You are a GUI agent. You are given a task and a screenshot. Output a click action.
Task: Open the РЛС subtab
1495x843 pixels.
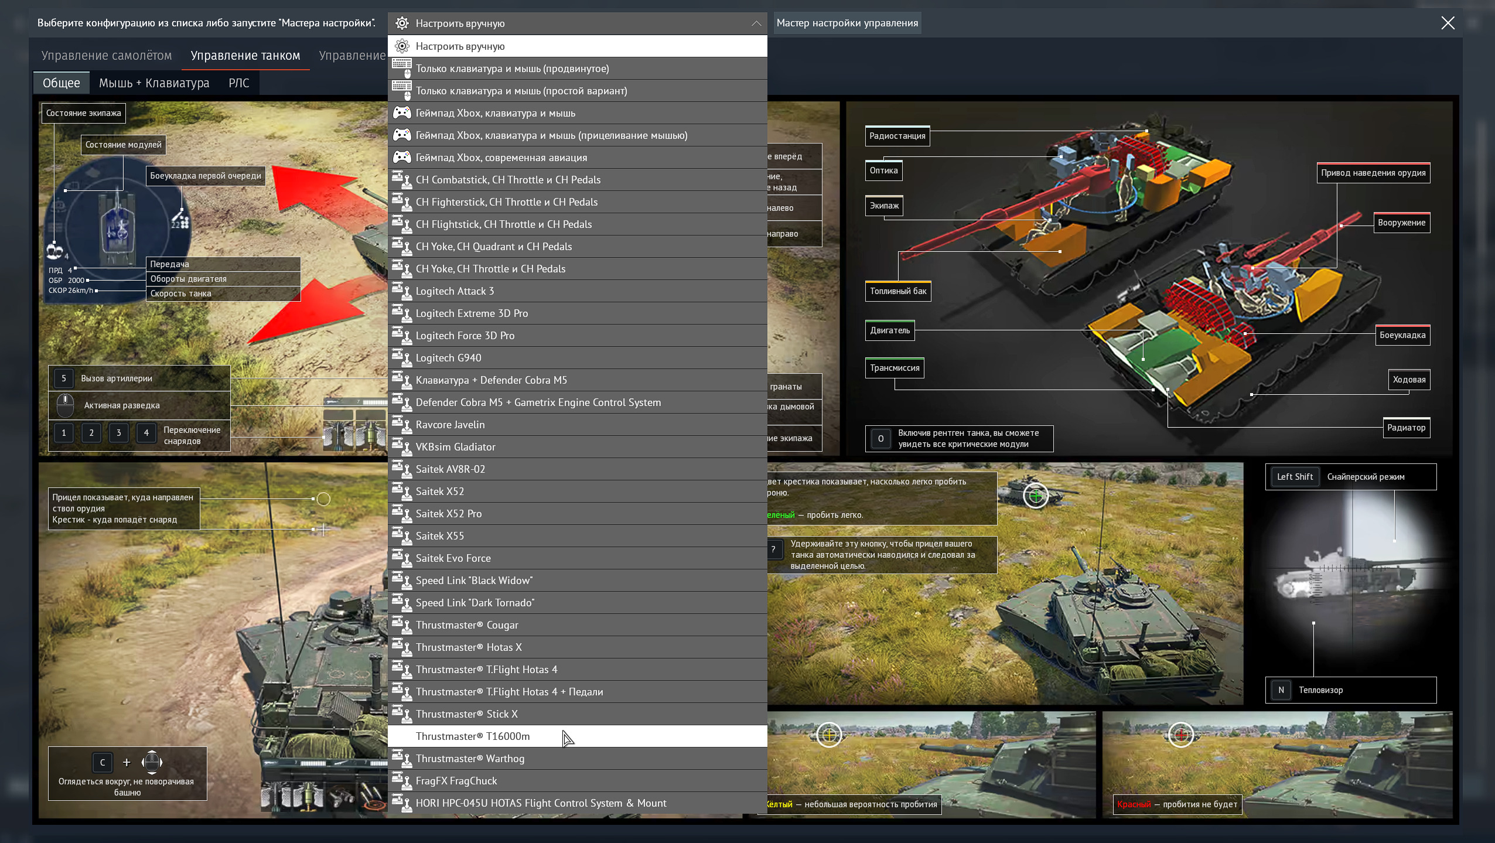(239, 83)
